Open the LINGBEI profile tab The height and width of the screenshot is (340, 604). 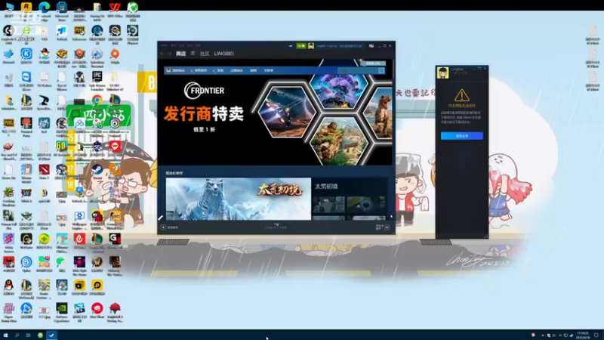223,54
